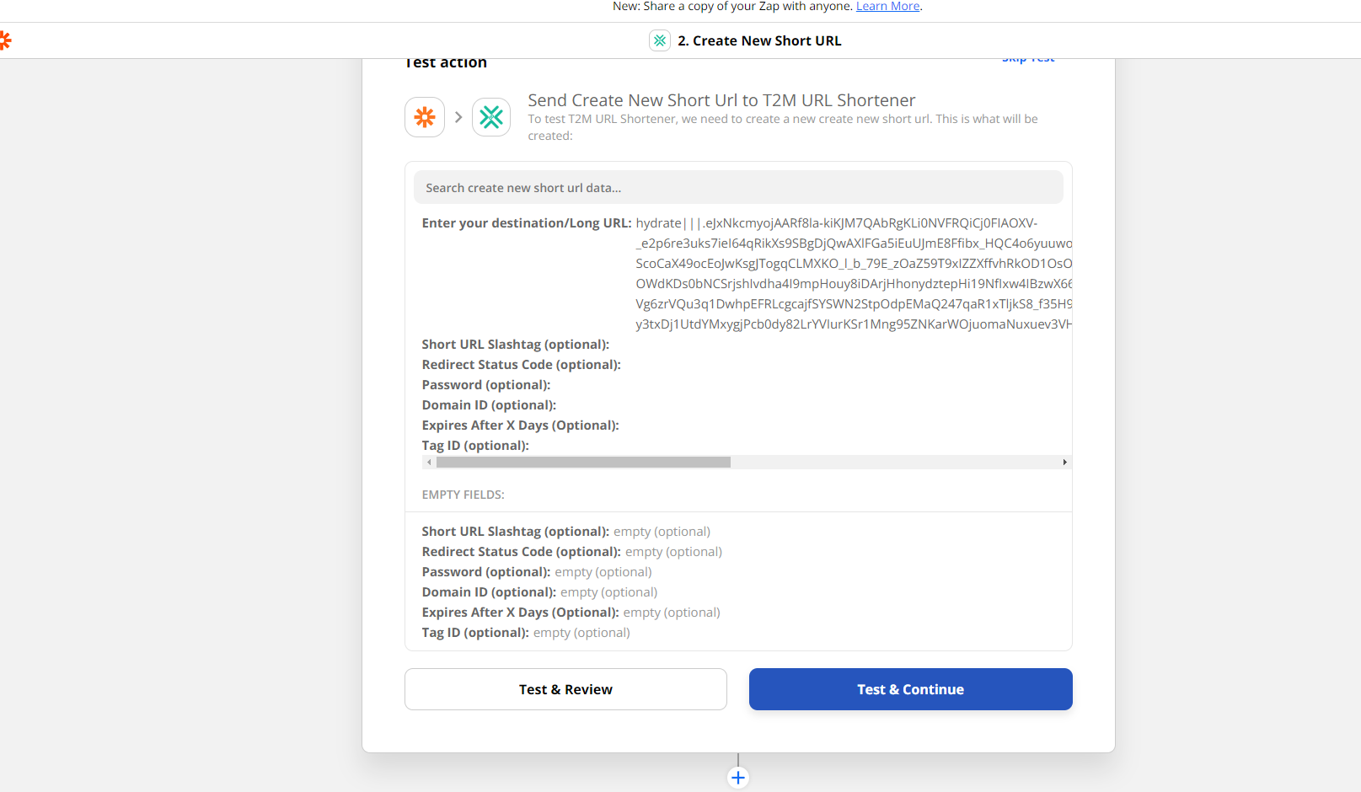
Task: Click the T2M URL Shortener icon in header
Action: [x=659, y=40]
